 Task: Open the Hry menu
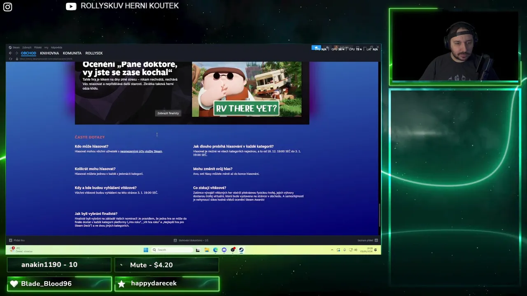coord(46,47)
